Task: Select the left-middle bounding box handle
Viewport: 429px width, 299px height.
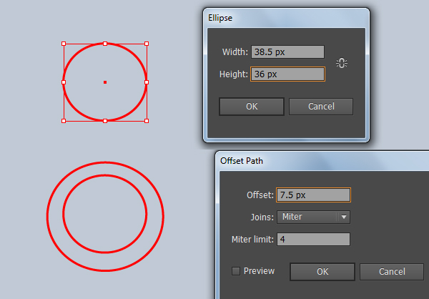Action: 64,82
